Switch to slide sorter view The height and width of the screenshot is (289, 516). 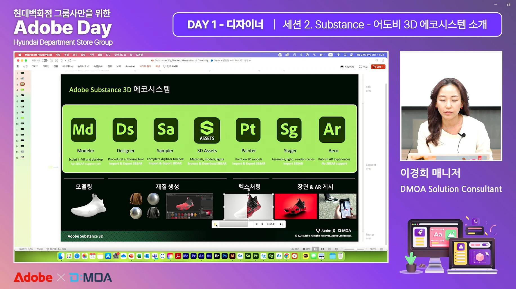pos(323,249)
